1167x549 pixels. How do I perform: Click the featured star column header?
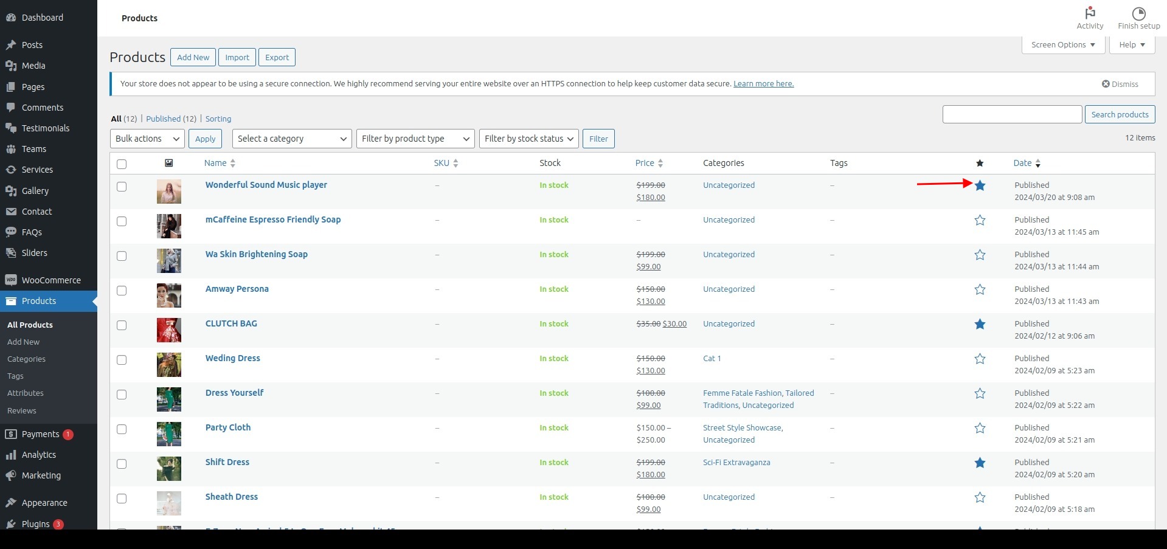click(x=980, y=163)
